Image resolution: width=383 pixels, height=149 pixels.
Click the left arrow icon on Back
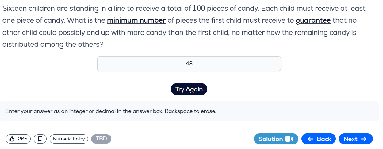click(x=310, y=139)
